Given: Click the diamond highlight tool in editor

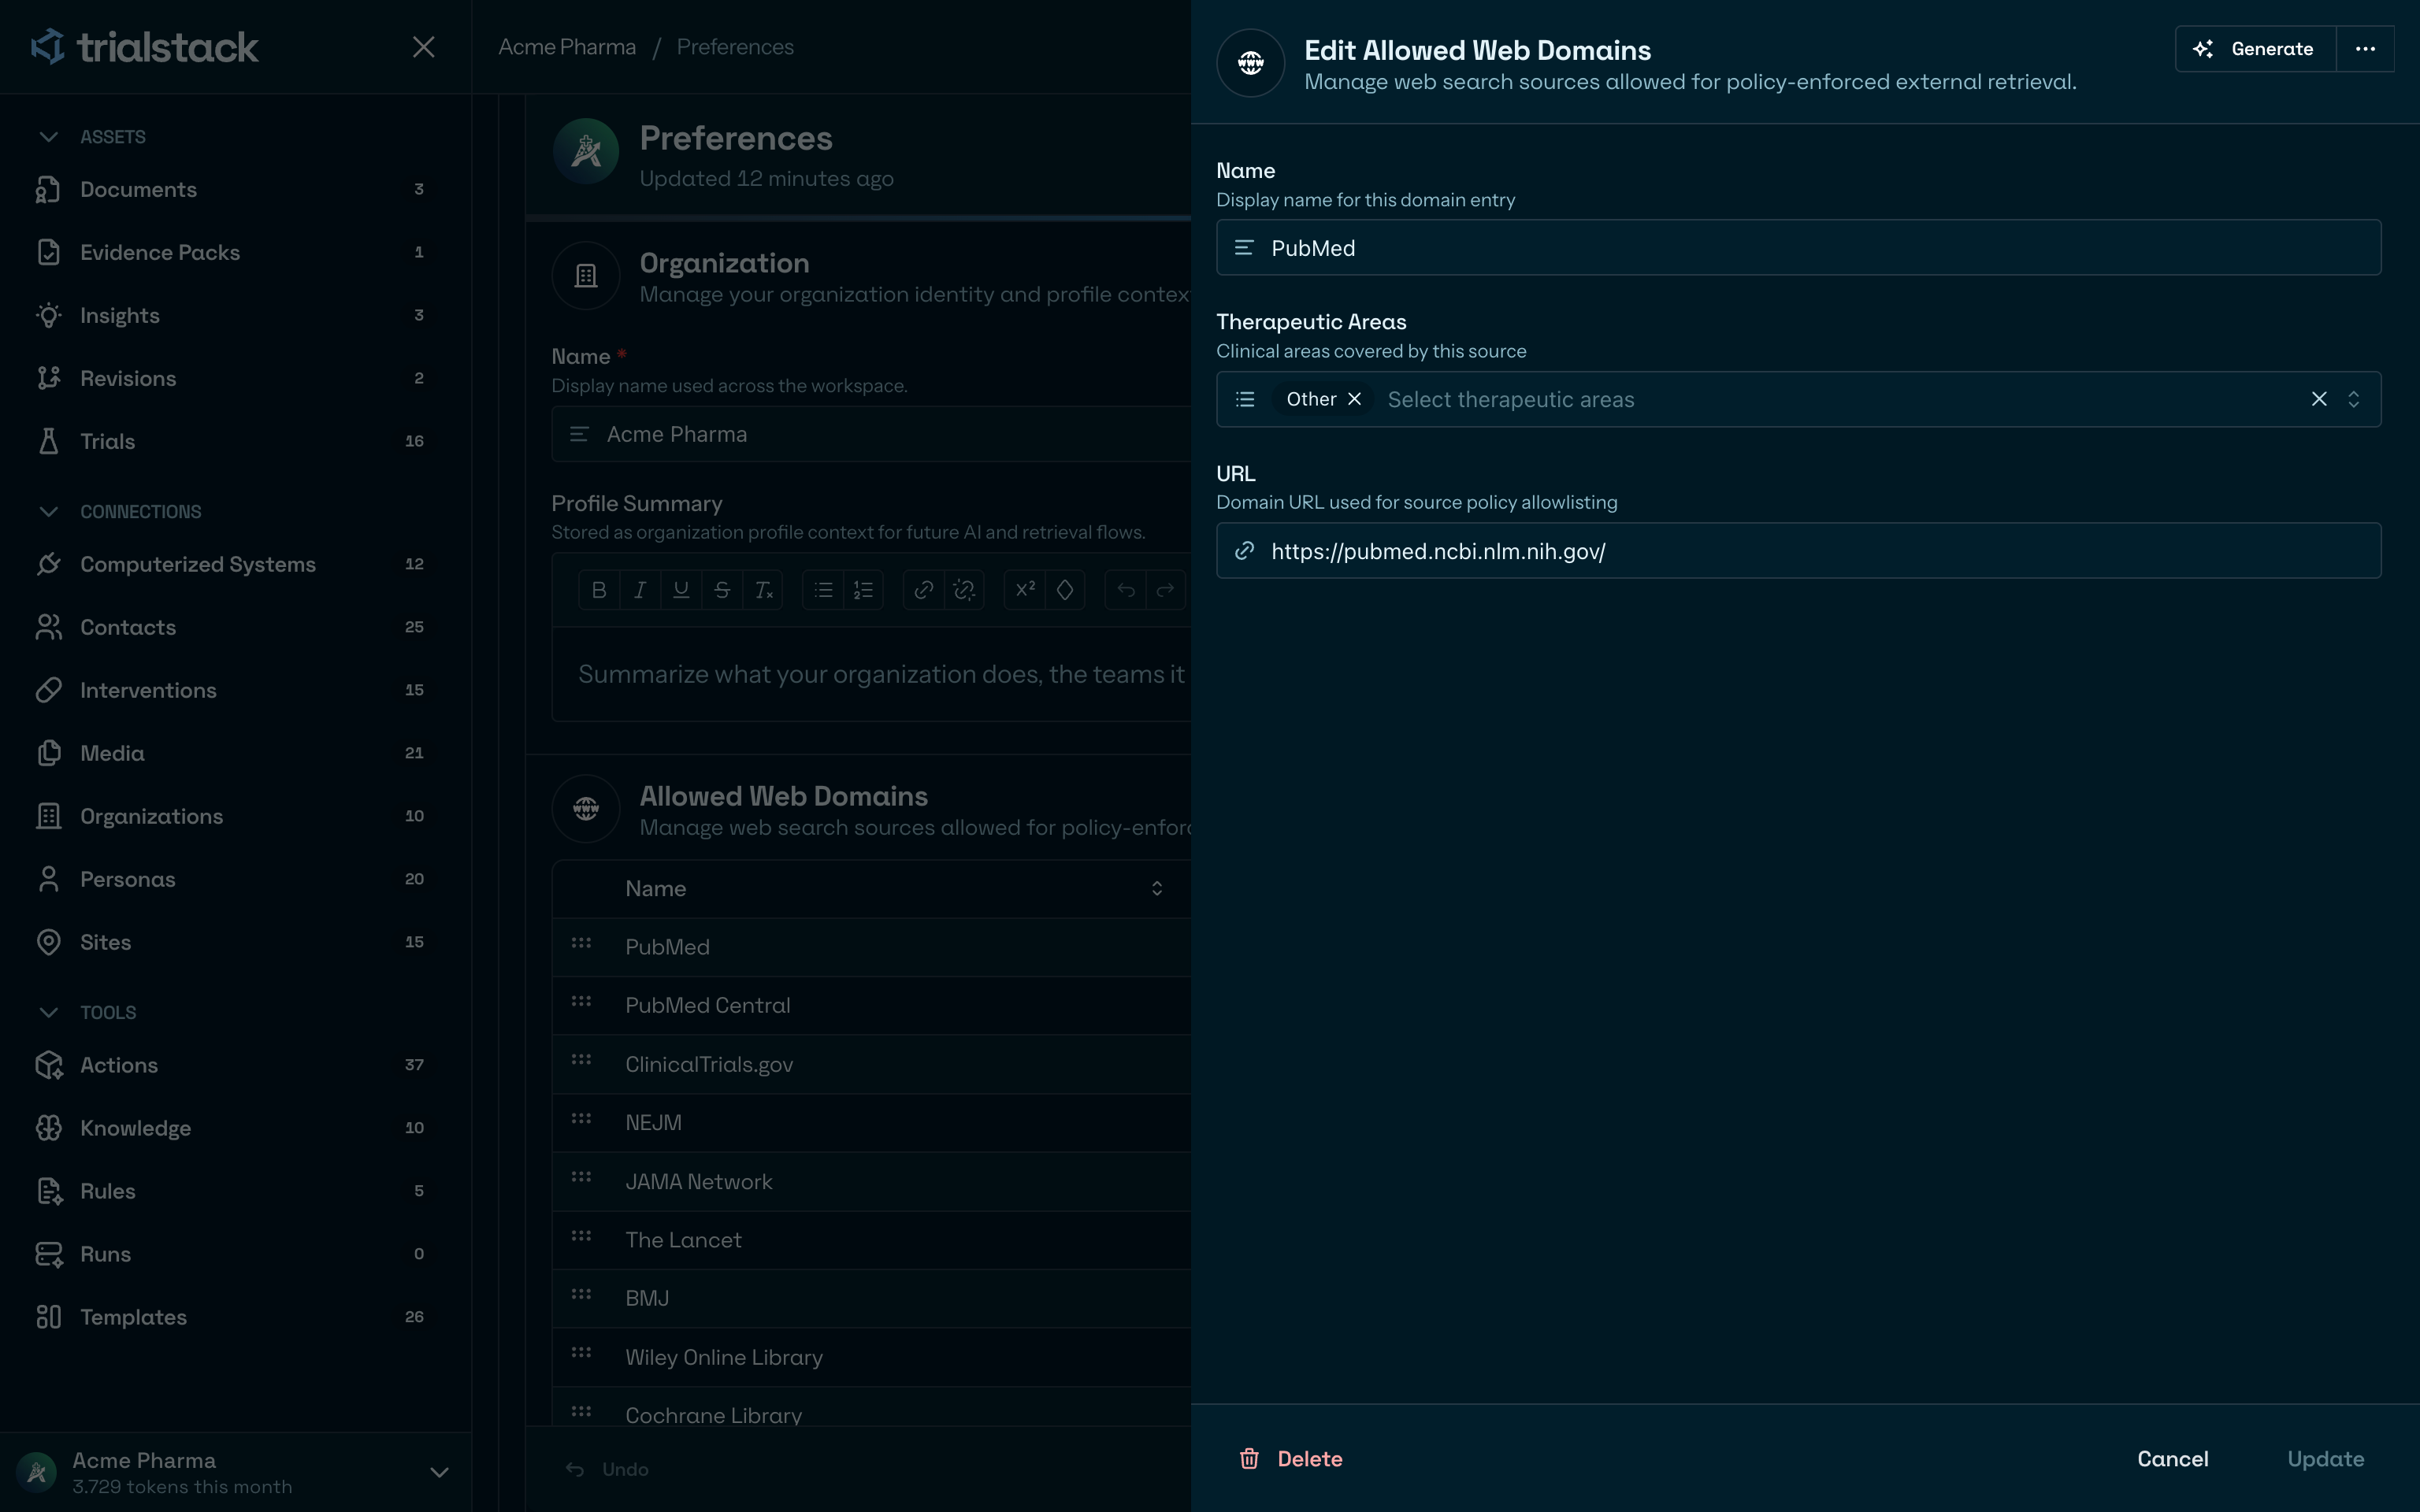Looking at the screenshot, I should 1065,590.
